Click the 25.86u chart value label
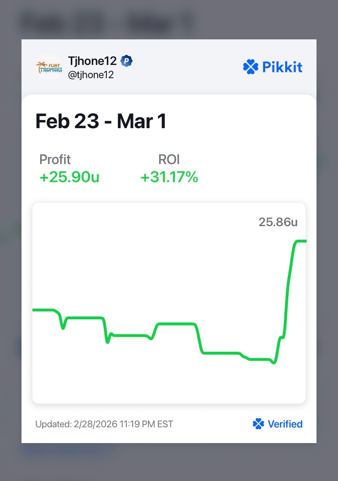The width and height of the screenshot is (338, 481). pos(278,222)
